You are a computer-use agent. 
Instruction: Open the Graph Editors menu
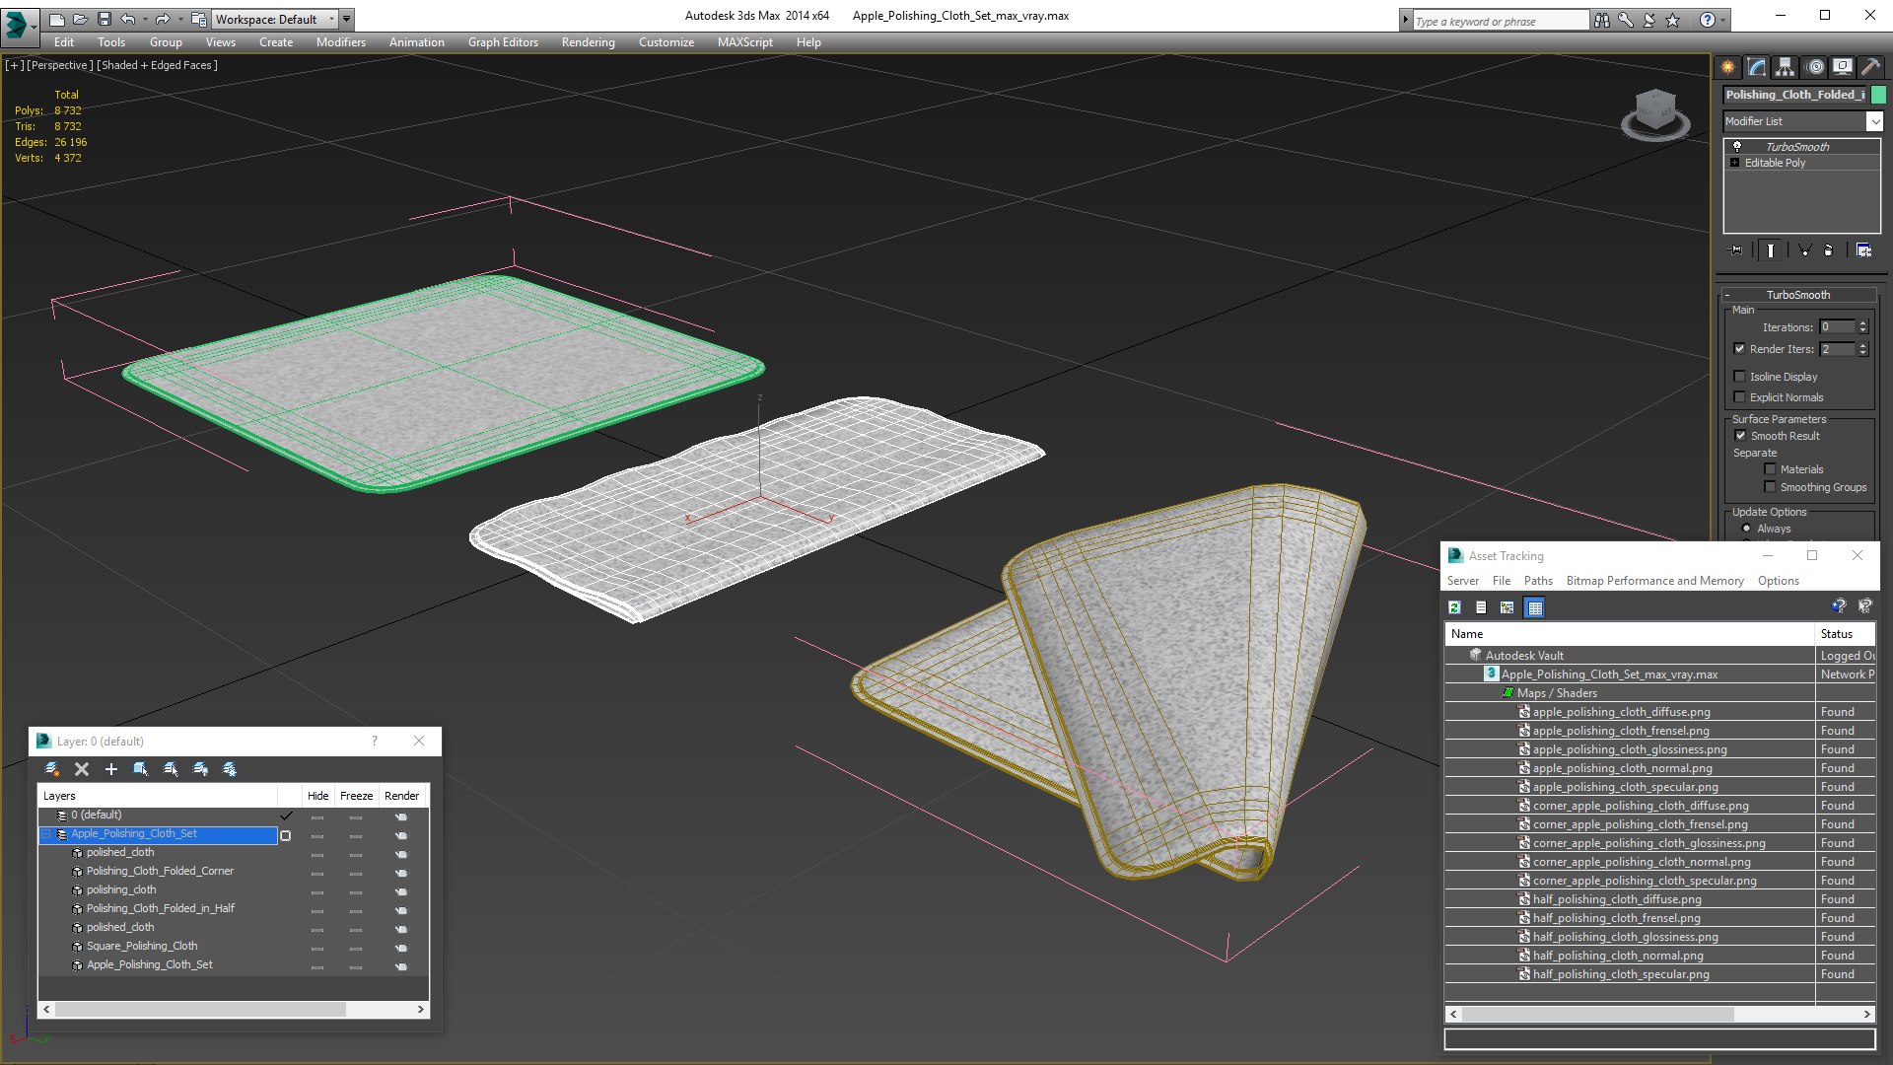[x=503, y=42]
